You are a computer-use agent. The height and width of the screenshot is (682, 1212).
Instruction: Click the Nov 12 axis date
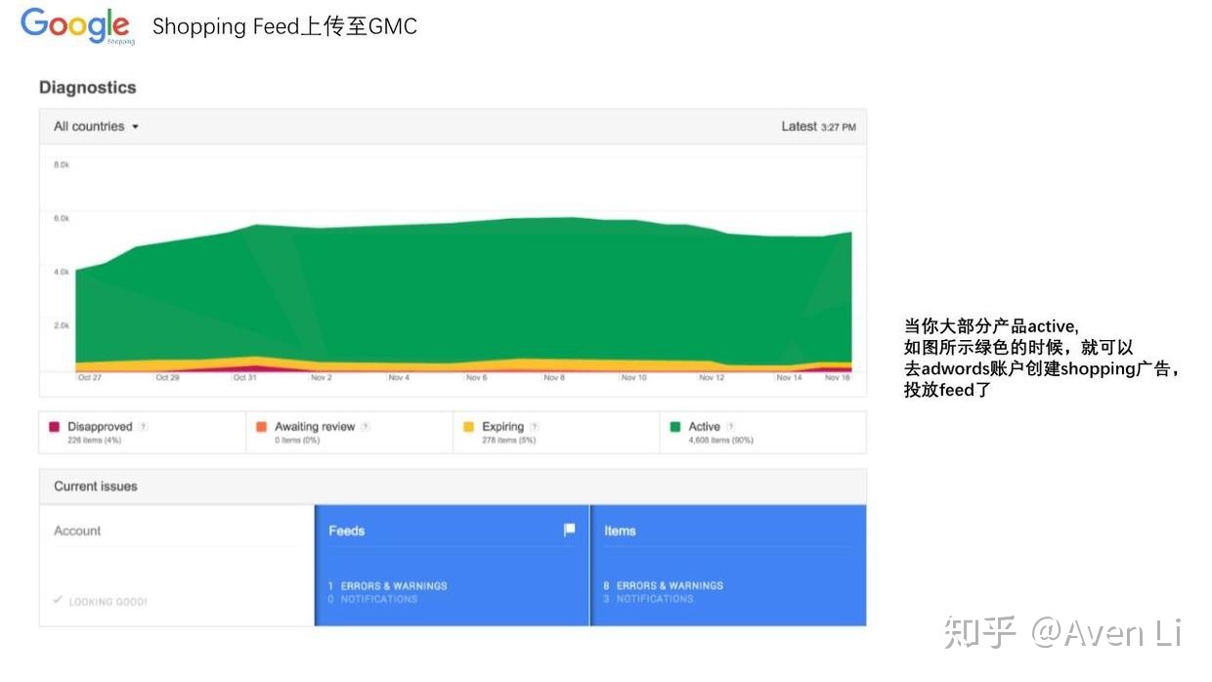click(x=712, y=377)
